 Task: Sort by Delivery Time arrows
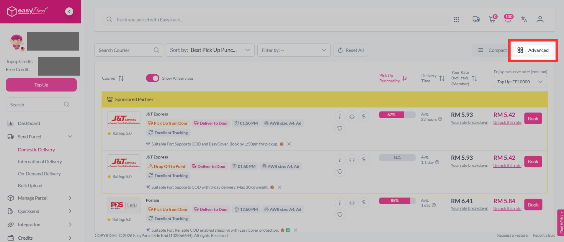pyautogui.click(x=442, y=78)
